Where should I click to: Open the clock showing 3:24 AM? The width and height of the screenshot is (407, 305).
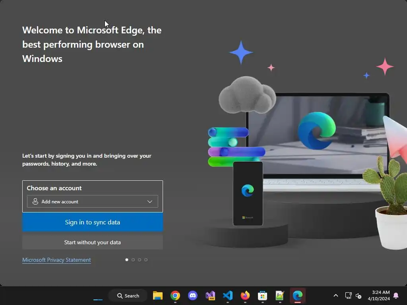coord(379,295)
